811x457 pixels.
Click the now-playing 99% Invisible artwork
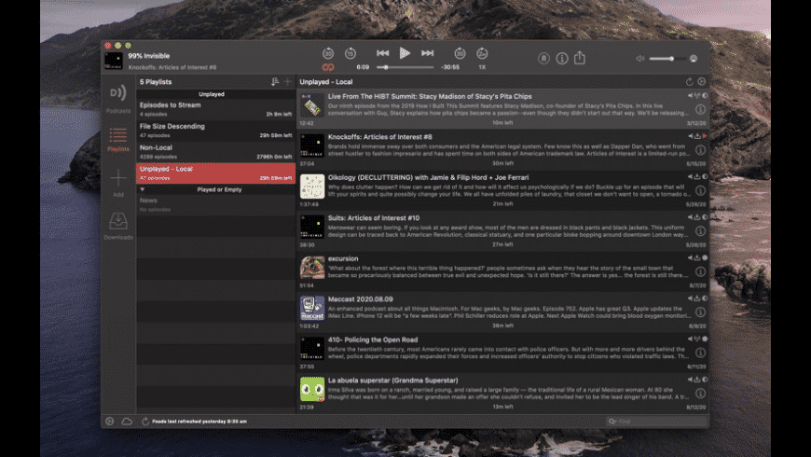pos(114,60)
